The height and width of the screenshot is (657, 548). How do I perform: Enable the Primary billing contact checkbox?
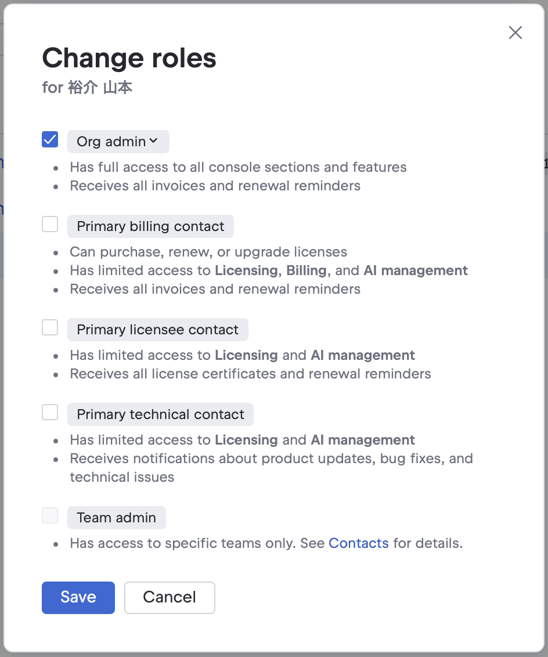(x=50, y=224)
